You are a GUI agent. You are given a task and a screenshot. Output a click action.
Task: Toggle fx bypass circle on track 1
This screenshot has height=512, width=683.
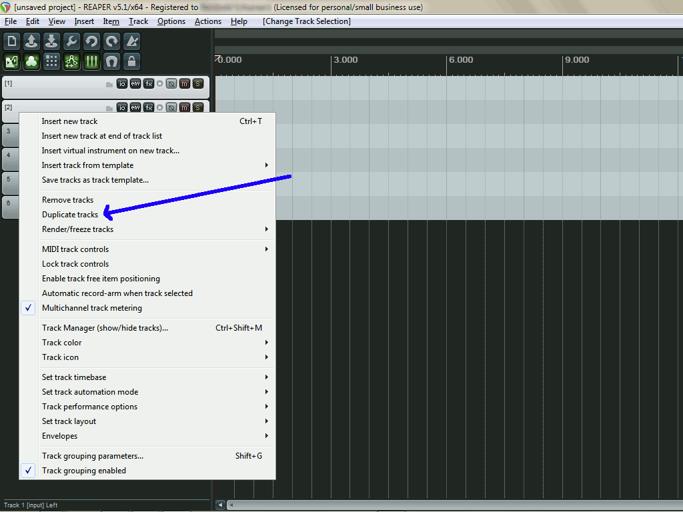(x=160, y=83)
